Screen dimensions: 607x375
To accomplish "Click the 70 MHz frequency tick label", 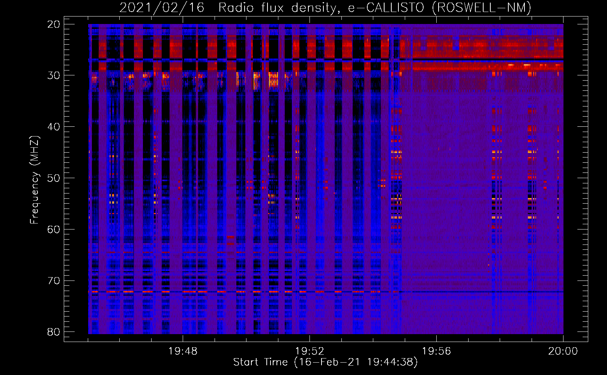I will click(x=54, y=281).
